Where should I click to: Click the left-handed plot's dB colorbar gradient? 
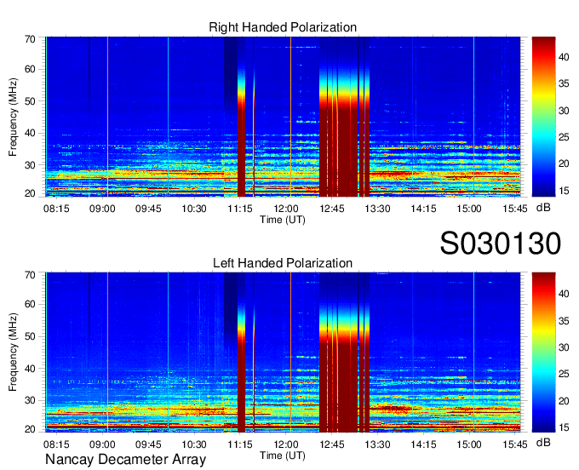(x=543, y=352)
